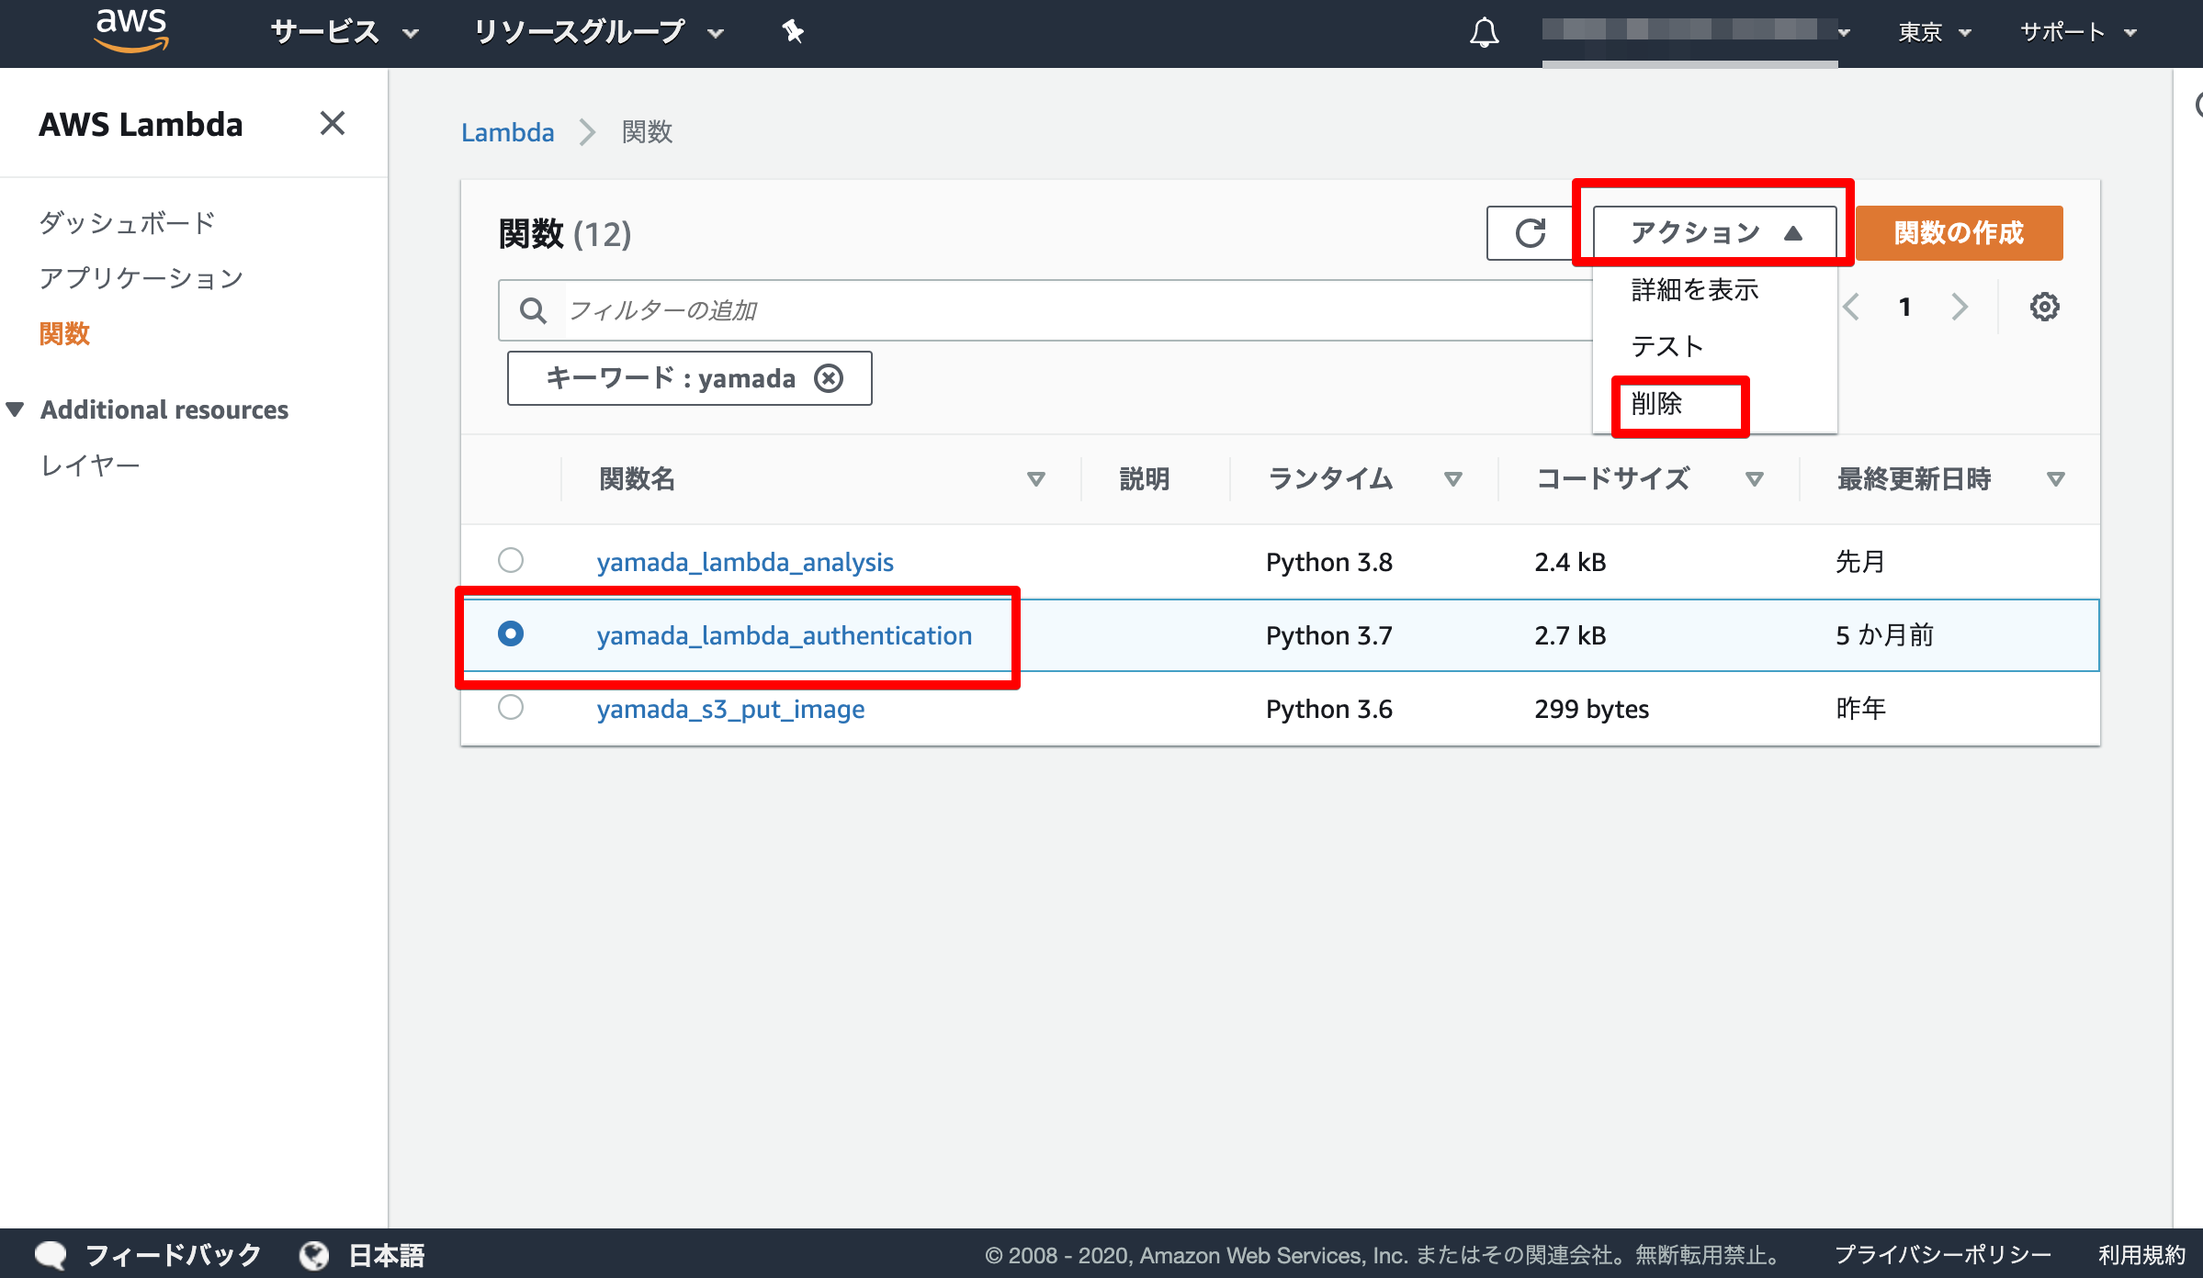Screen dimensions: 2203x1278
Task: Open the table settings gear
Action: tap(2044, 307)
